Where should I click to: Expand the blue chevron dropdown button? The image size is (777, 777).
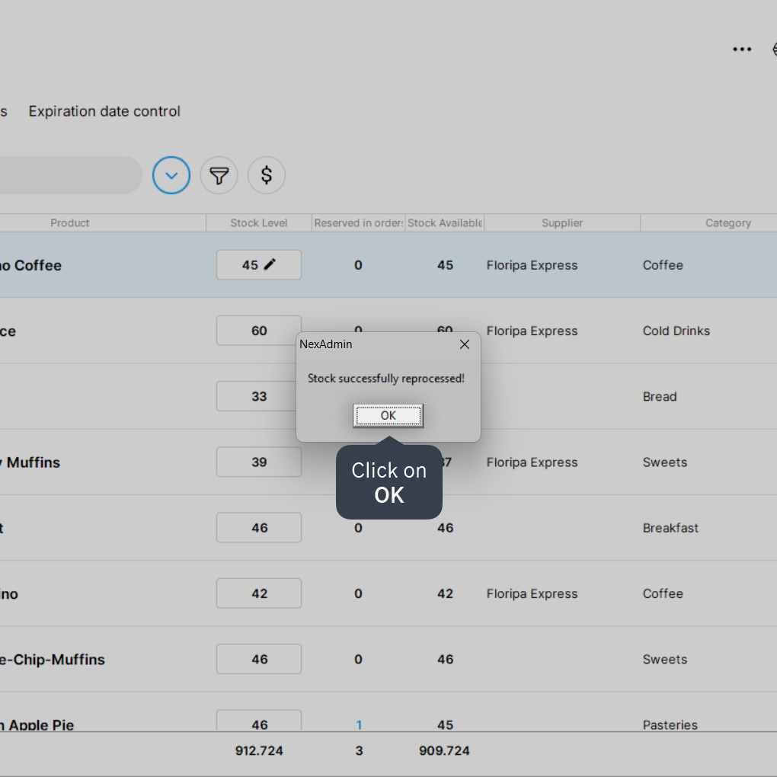[x=171, y=175]
